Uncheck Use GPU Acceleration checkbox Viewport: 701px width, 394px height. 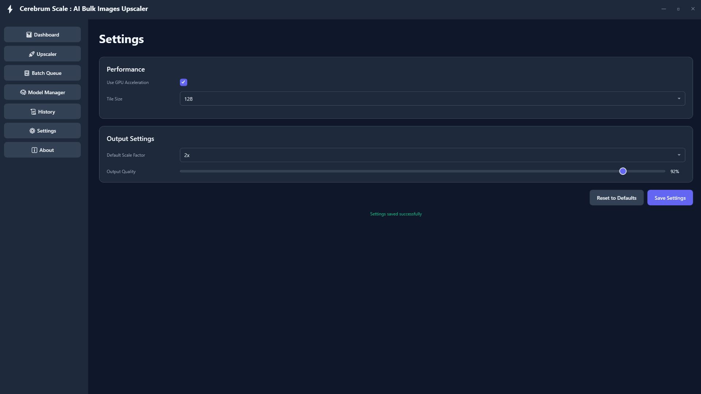[x=184, y=83]
